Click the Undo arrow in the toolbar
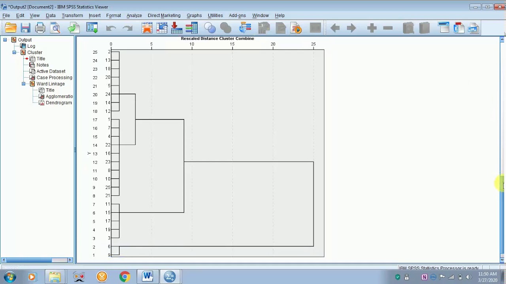This screenshot has width=506, height=284. point(111,28)
